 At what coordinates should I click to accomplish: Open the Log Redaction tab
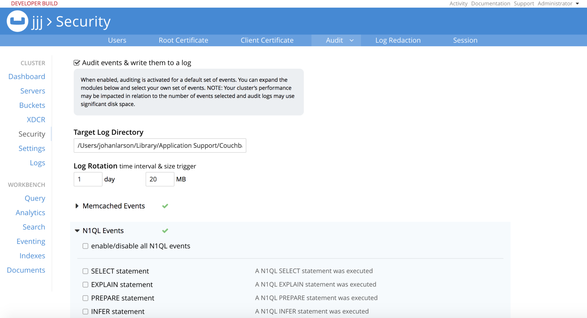click(x=398, y=40)
